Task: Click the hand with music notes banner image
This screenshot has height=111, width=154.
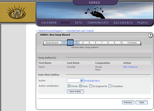Action: tap(95, 13)
